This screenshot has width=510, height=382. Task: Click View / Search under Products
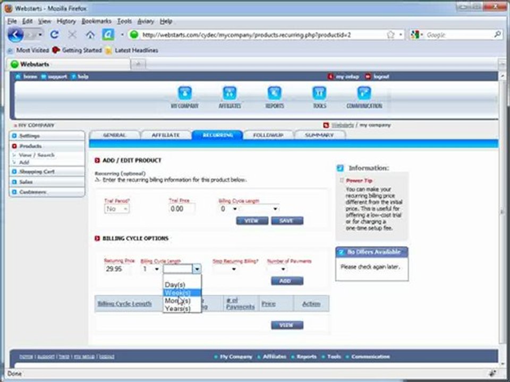pyautogui.click(x=37, y=155)
